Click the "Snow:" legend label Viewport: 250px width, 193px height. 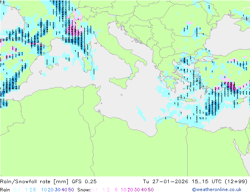click(84, 190)
